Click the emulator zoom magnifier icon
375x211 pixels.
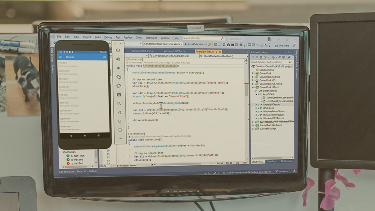pyautogui.click(x=119, y=103)
